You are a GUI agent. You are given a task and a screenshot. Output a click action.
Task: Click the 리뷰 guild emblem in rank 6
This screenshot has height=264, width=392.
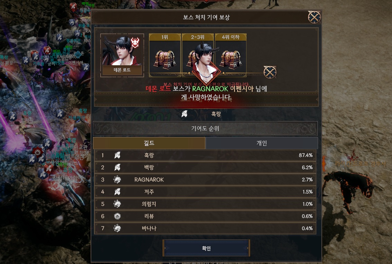[117, 216]
